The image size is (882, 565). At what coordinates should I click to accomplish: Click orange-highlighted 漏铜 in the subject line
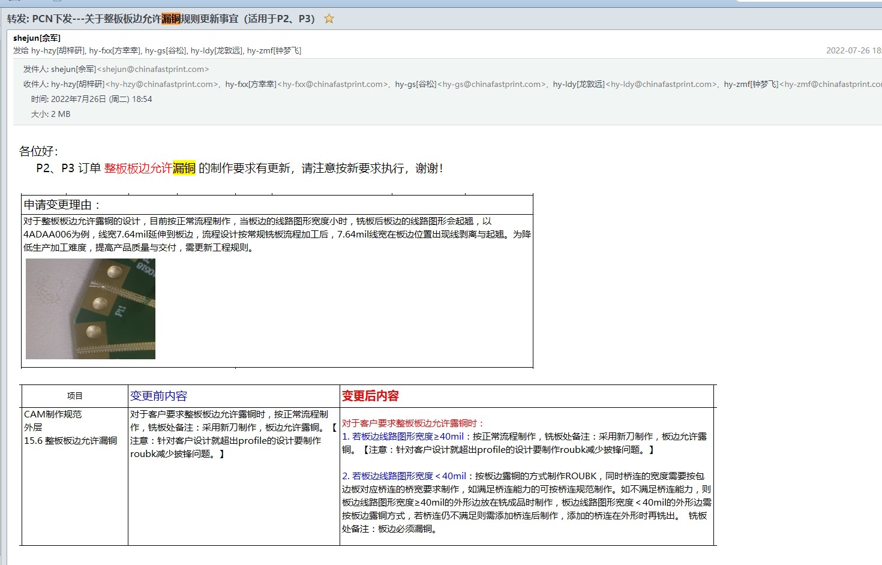tap(171, 19)
